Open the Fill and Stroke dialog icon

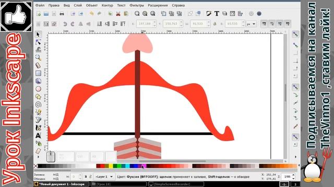coord(209,14)
